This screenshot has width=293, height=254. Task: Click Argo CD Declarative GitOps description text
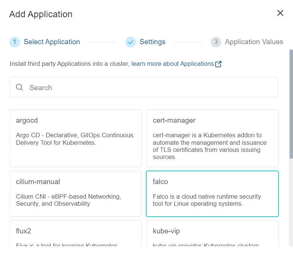pos(75,139)
